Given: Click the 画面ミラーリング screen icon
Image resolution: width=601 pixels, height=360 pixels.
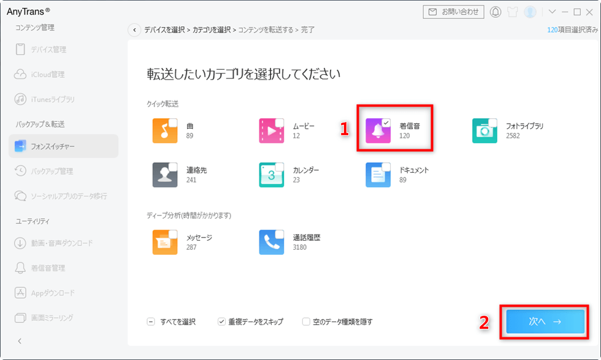Looking at the screenshot, I should pyautogui.click(x=20, y=318).
